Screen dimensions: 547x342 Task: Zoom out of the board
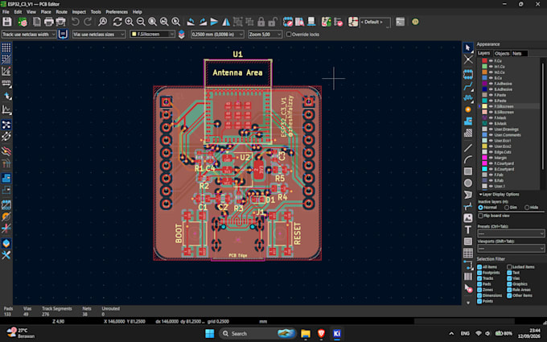point(141,22)
